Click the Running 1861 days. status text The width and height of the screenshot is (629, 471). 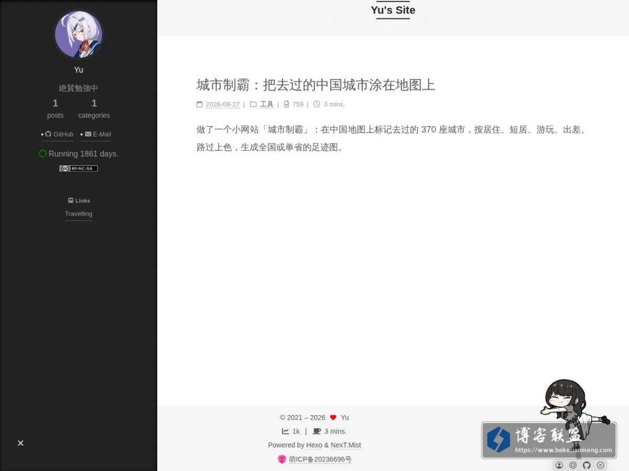point(83,154)
